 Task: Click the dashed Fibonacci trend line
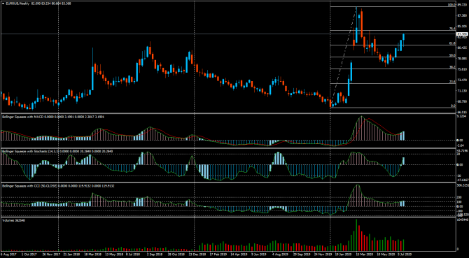344,56
